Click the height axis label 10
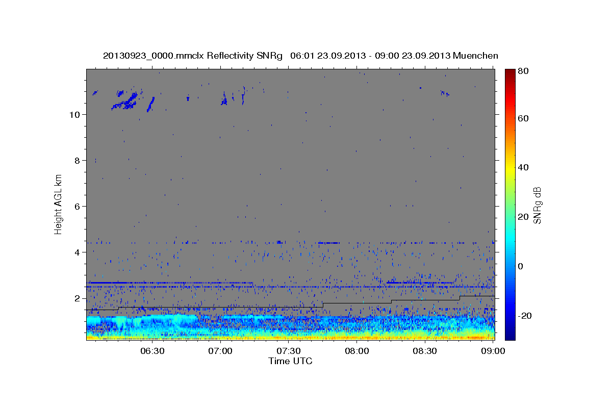The image size is (612, 408). click(x=75, y=114)
